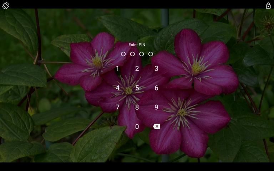Hit the 5 key on the keypad
Image resolution: width=274 pixels, height=171 pixels.
pyautogui.click(x=137, y=88)
